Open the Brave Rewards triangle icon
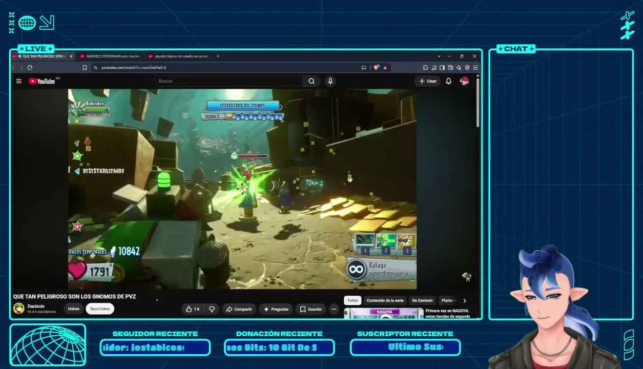The height and width of the screenshot is (369, 643). 385,68
